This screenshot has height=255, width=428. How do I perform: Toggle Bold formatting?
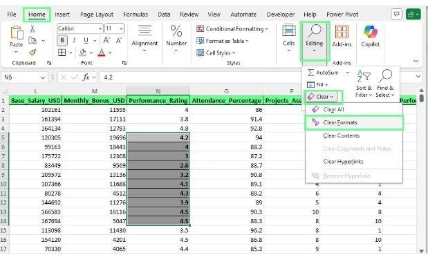62,40
